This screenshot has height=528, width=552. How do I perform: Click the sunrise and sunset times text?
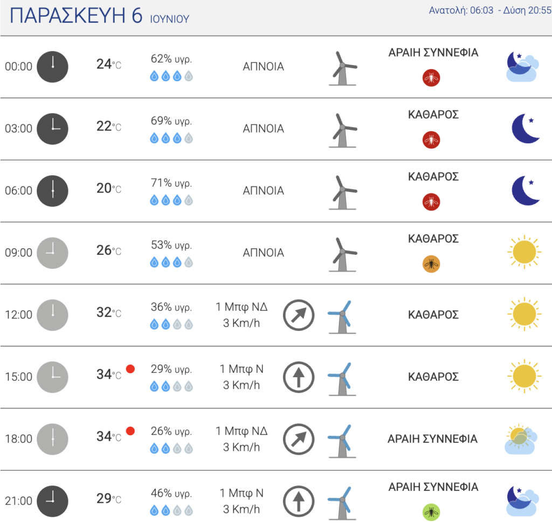pos(489,10)
